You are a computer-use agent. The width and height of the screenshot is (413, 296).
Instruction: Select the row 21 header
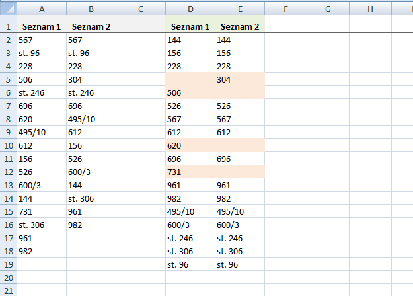pos(8,291)
